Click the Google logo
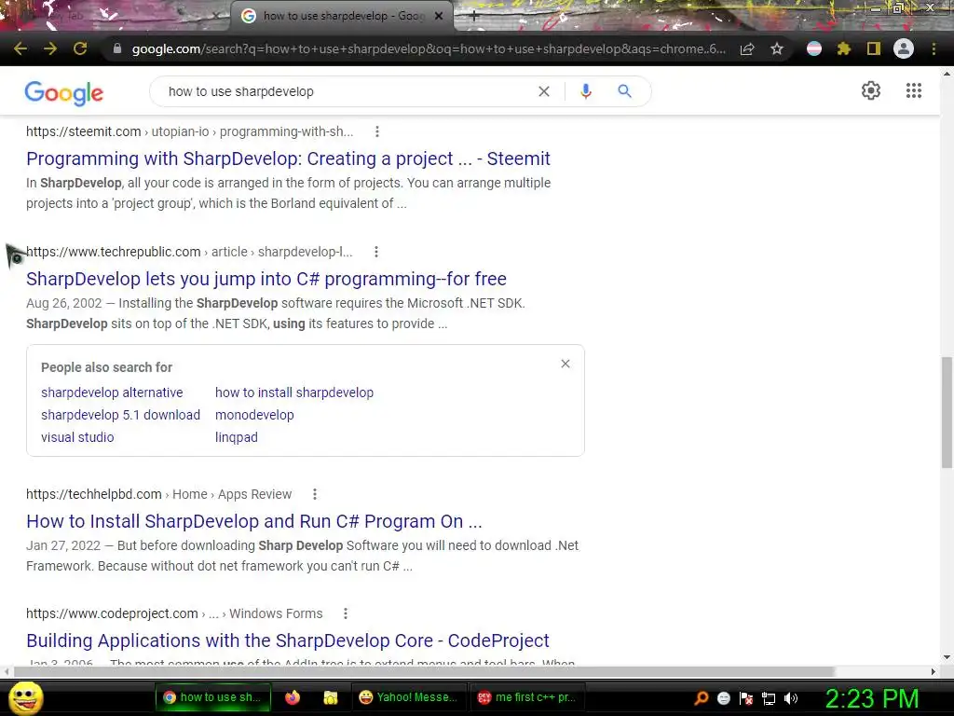954x716 pixels. (64, 92)
